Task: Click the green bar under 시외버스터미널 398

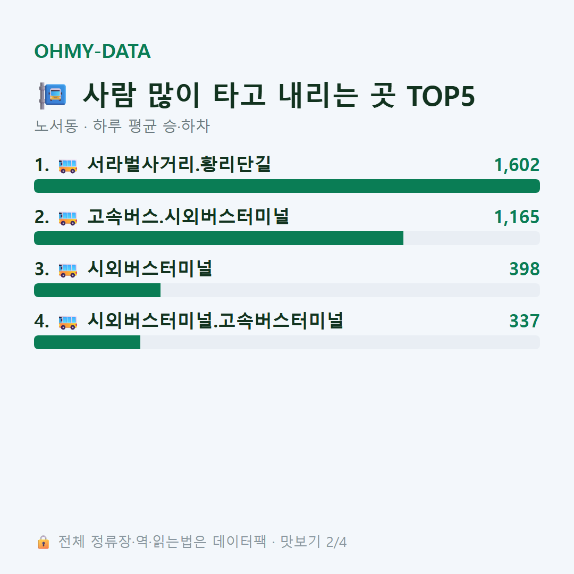Action: tap(97, 290)
